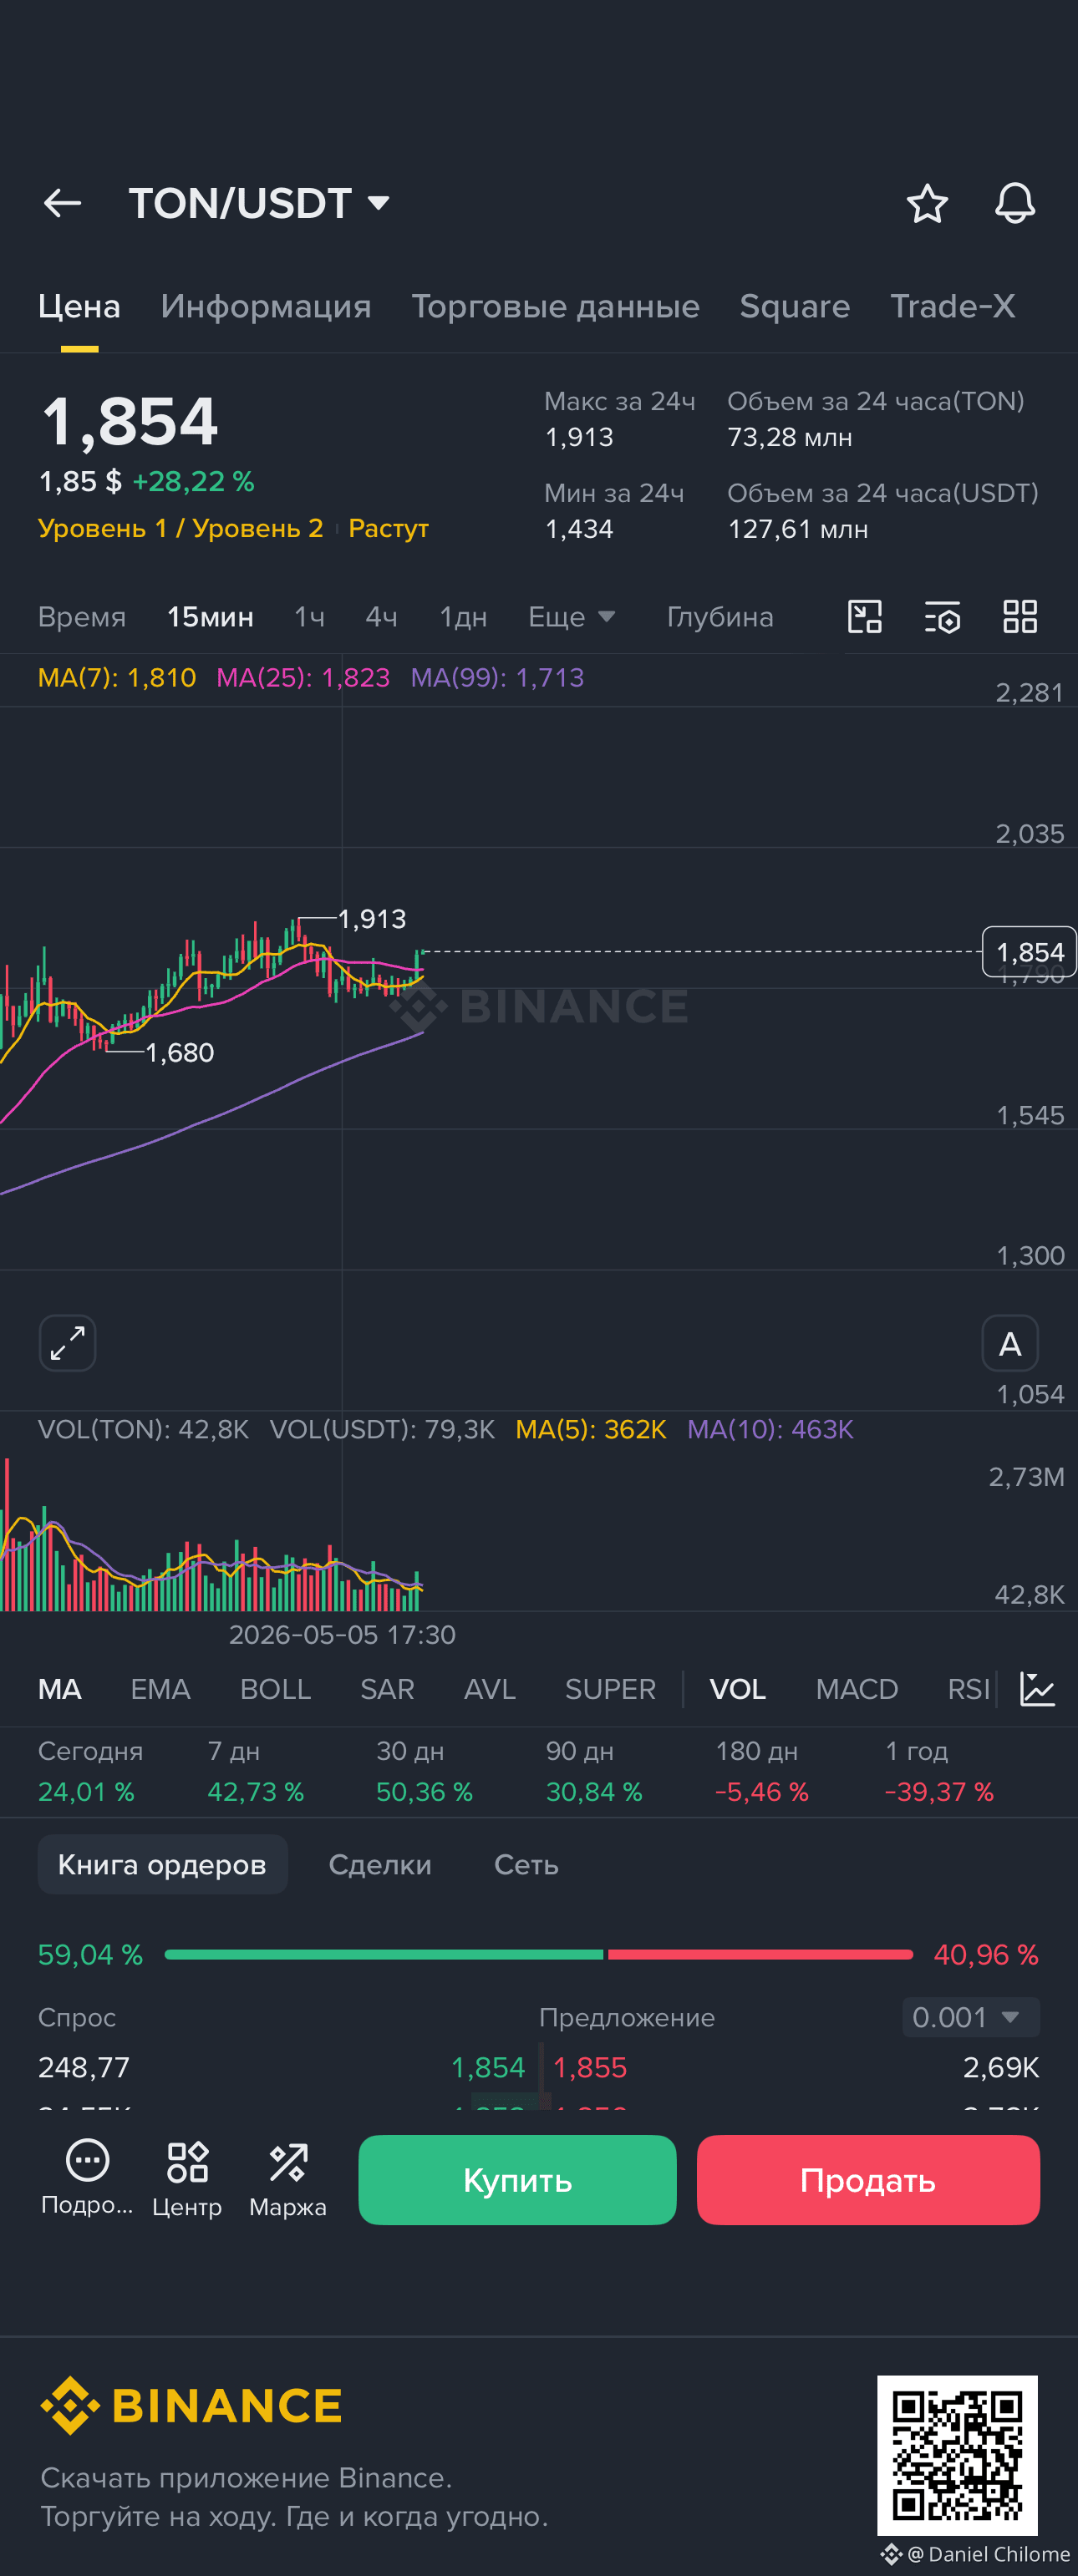
Task: Open chart drawing tools icon
Action: point(865,617)
